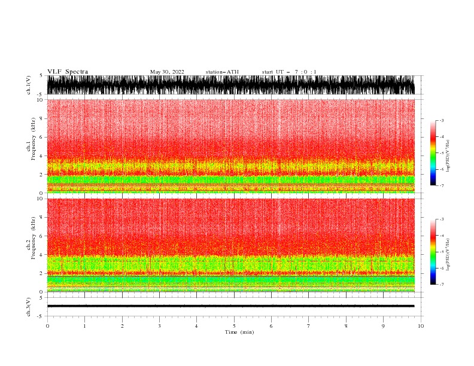Click the "9" tick on the time axis
This screenshot has width=474, height=366.
click(383, 326)
